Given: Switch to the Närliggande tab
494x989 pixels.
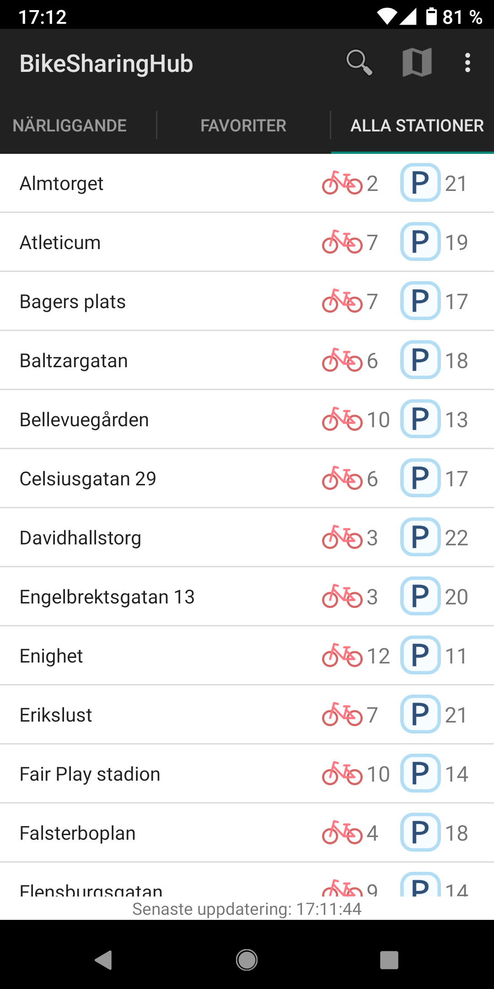Looking at the screenshot, I should [x=70, y=125].
